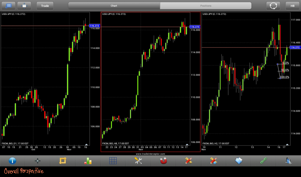Select the Fibonacci 100.0% level label

click(284, 77)
